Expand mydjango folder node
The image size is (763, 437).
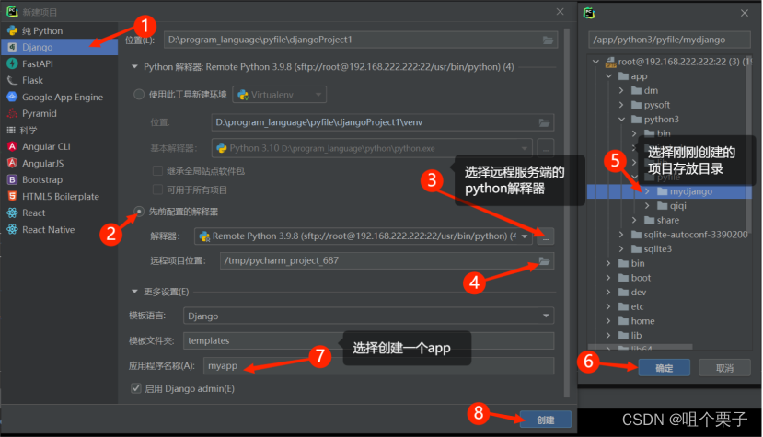pos(647,191)
